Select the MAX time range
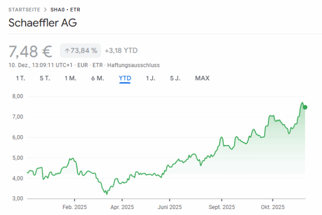 (202, 78)
